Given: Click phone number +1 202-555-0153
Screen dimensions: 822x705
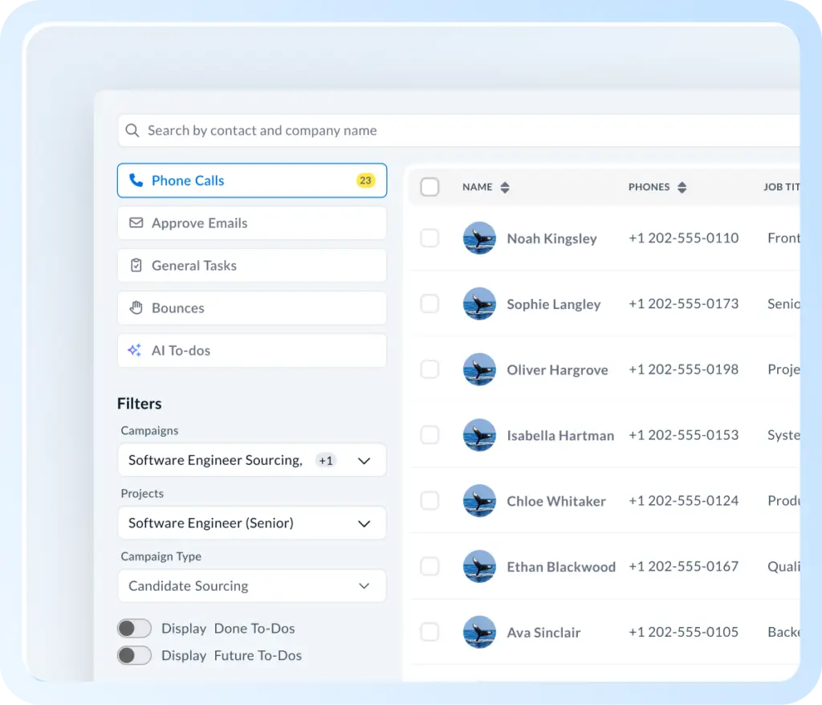Looking at the screenshot, I should 684,435.
